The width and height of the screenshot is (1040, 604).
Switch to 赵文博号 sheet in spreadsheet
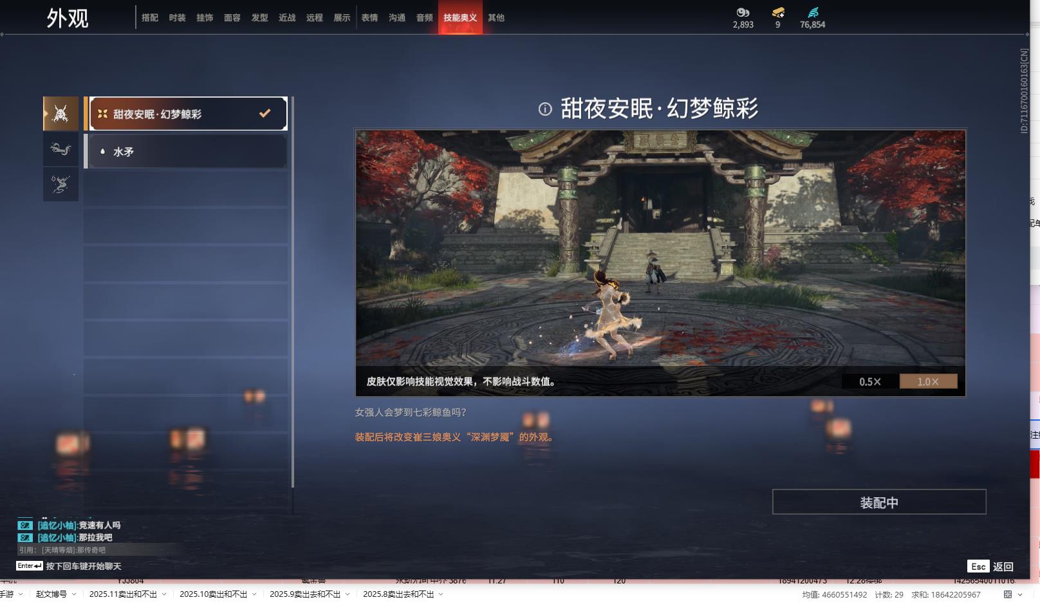point(51,594)
